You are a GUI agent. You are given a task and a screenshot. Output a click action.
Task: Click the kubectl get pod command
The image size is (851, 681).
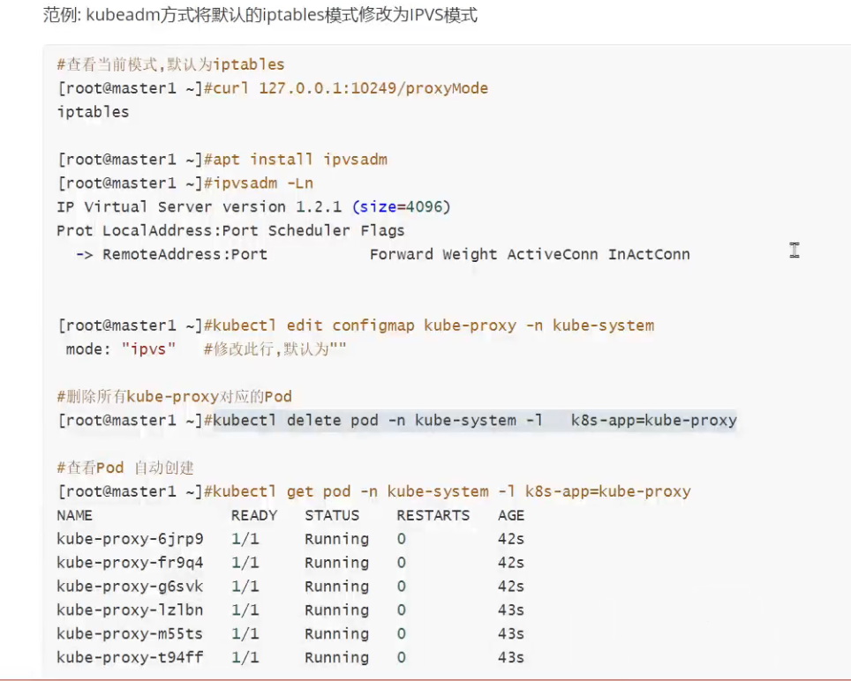[x=448, y=491]
